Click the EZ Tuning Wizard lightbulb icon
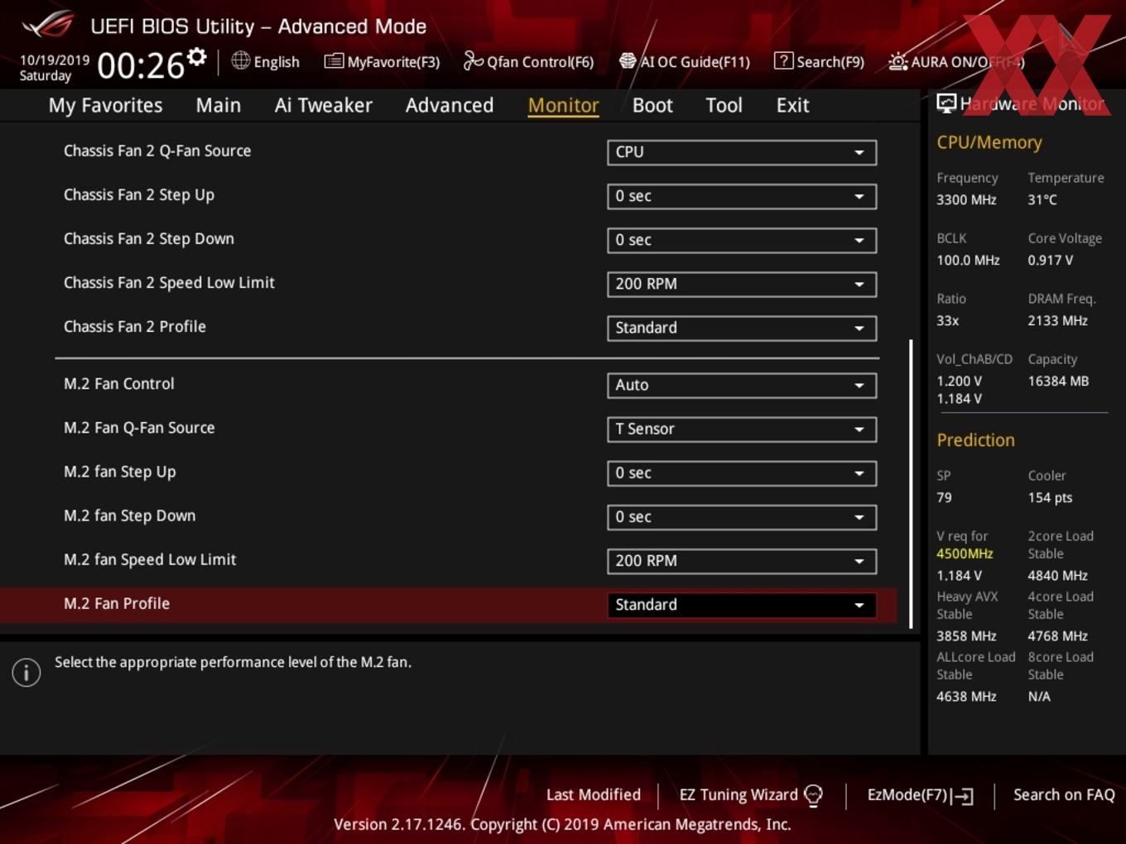 pos(813,795)
